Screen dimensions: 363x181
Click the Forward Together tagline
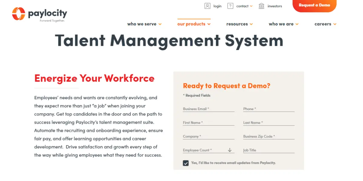coord(52,21)
